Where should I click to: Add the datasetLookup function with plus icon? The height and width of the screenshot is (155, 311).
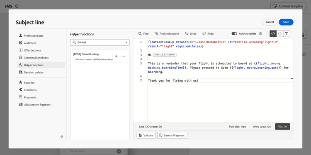[x=116, y=56]
